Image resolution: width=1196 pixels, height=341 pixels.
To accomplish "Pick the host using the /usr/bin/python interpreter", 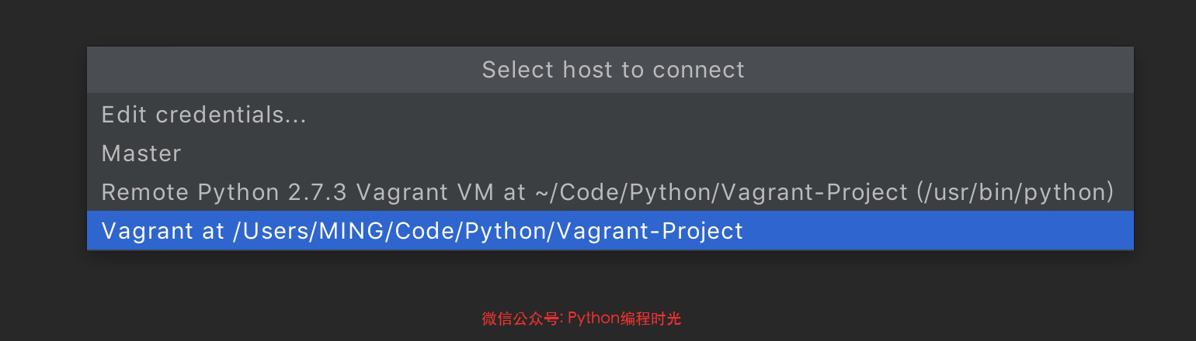I will tap(607, 192).
